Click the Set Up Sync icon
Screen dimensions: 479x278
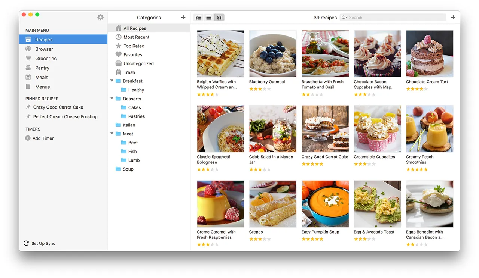coord(26,243)
